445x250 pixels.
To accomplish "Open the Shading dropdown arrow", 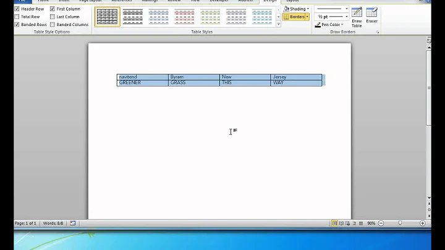I will [308, 9].
